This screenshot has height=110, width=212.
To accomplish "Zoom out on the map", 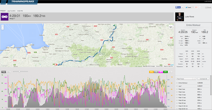I will (x=2, y=28).
